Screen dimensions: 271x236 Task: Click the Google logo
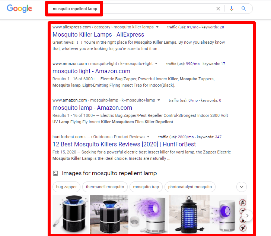pyautogui.click(x=19, y=9)
